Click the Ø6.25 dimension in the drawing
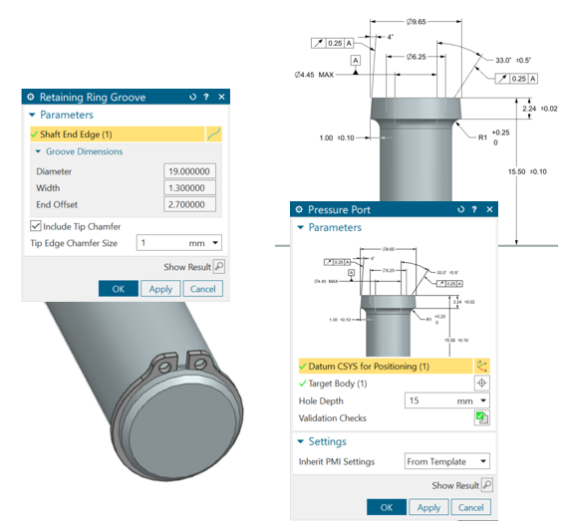Viewport: 563px width, 528px height. (x=417, y=57)
